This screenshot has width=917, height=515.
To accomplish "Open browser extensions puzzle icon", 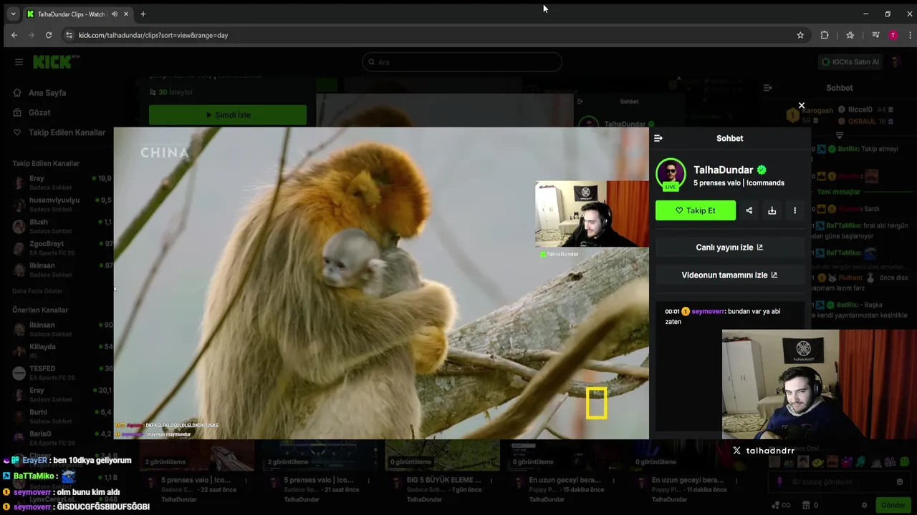I will (825, 35).
